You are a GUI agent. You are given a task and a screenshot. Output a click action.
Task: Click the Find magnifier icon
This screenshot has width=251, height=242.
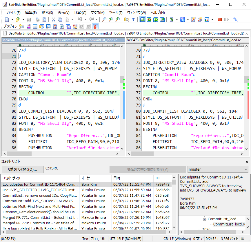coord(104,19)
